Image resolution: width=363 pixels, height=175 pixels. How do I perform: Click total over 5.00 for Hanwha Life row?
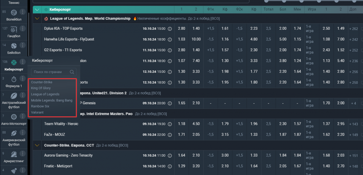[283, 39]
